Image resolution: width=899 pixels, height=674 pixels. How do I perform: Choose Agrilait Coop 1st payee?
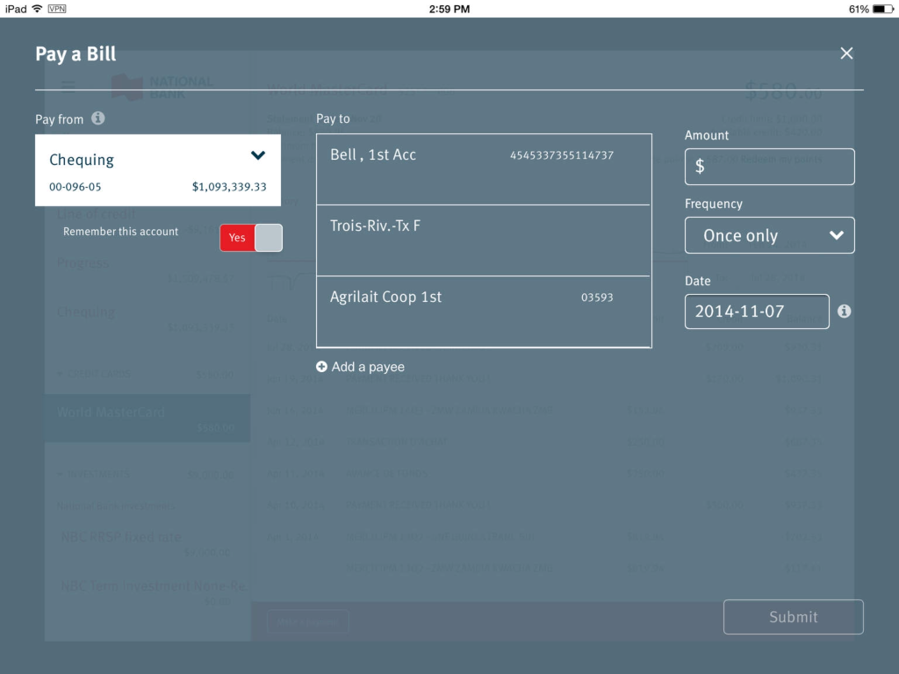click(x=483, y=311)
